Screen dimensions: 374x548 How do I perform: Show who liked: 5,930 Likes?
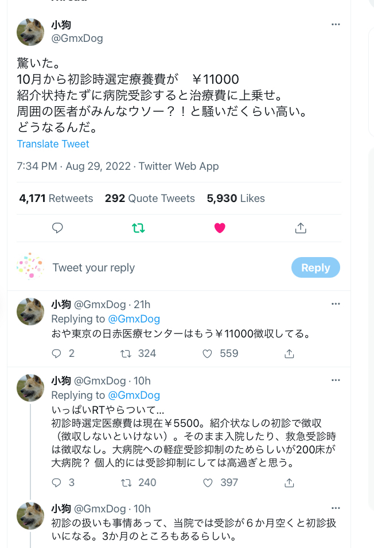236,199
